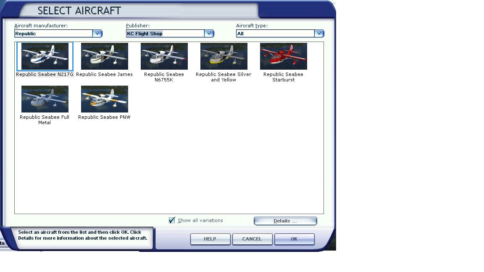Screen dimensions: 484x272
Task: Click the Details button
Action: (x=285, y=221)
